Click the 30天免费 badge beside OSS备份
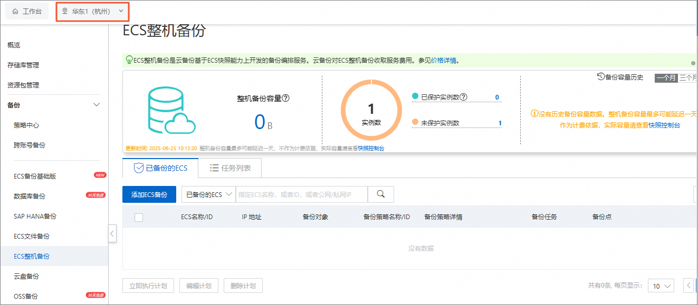Screen dimensions: 698x305 [96, 295]
